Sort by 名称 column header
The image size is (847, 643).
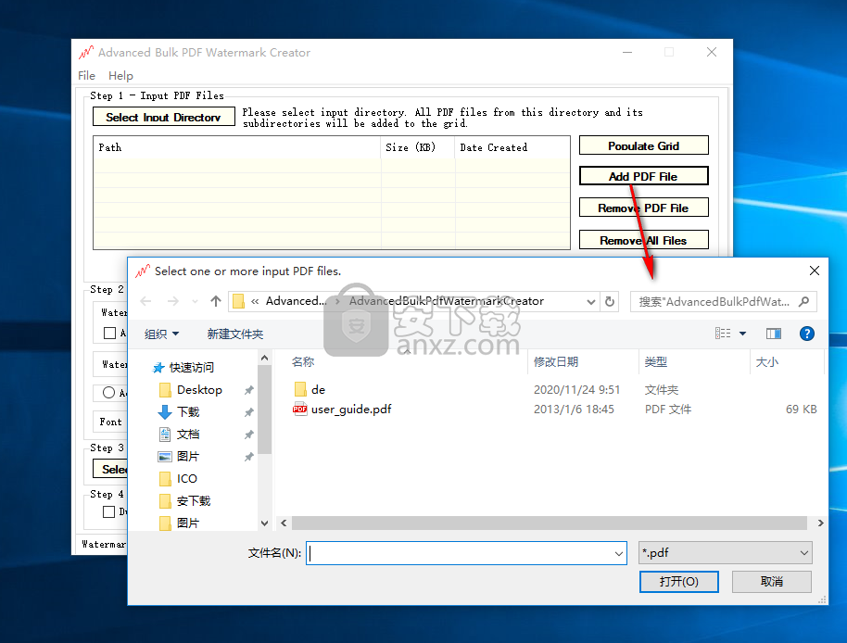tap(303, 361)
